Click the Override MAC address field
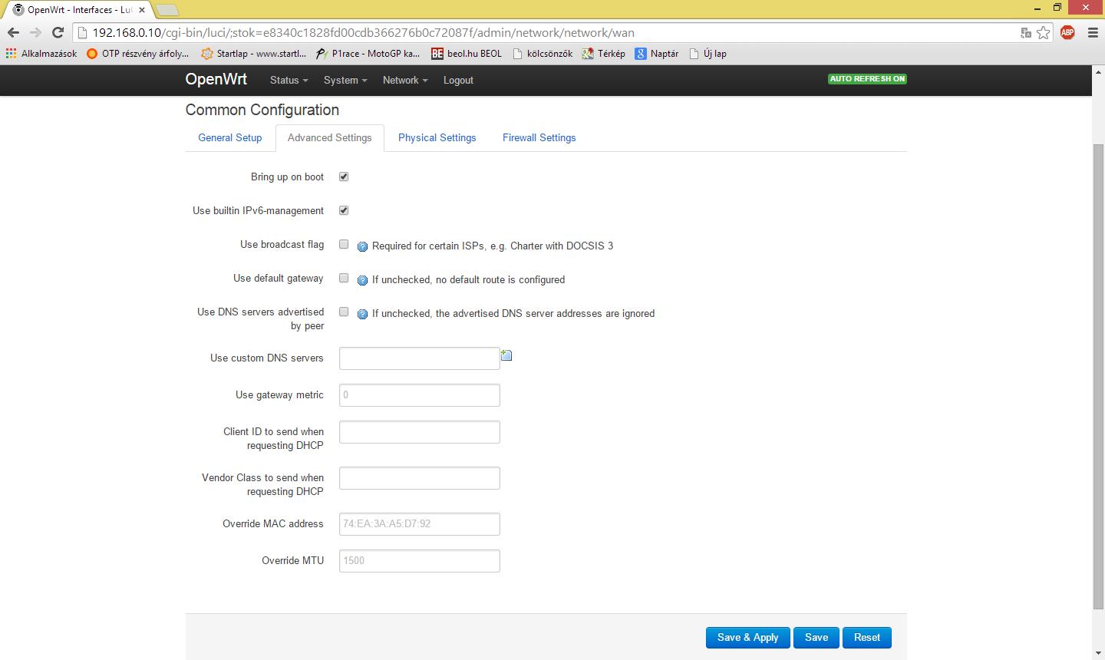The height and width of the screenshot is (660, 1105). click(420, 524)
